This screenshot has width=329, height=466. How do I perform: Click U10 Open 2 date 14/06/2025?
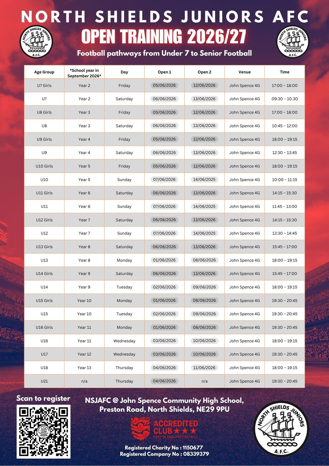204,180
